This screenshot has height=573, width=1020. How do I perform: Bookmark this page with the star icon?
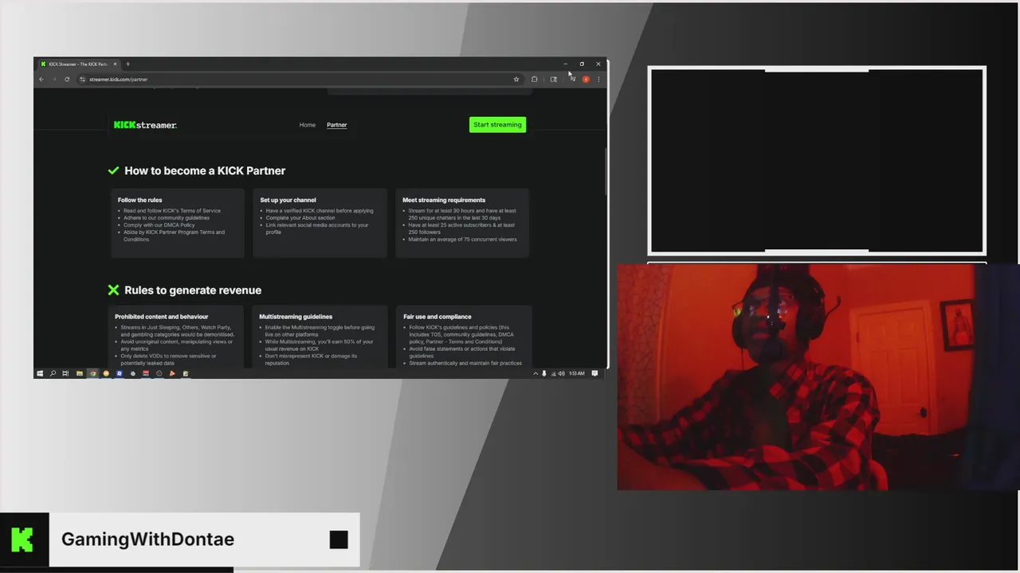pos(516,80)
